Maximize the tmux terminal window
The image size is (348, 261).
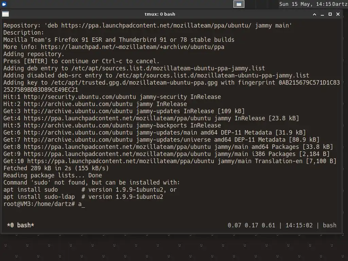pos(330,14)
